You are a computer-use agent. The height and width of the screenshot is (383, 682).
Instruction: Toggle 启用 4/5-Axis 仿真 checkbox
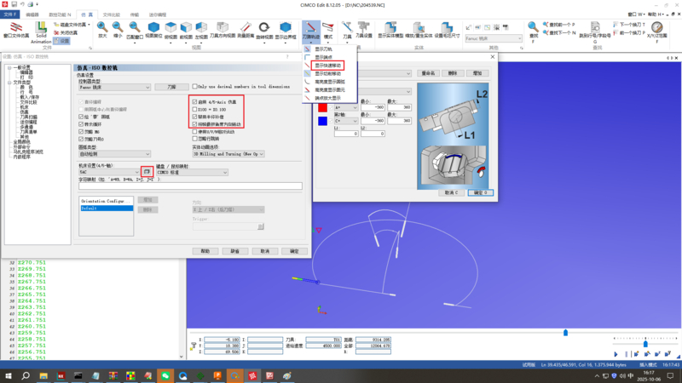(194, 102)
